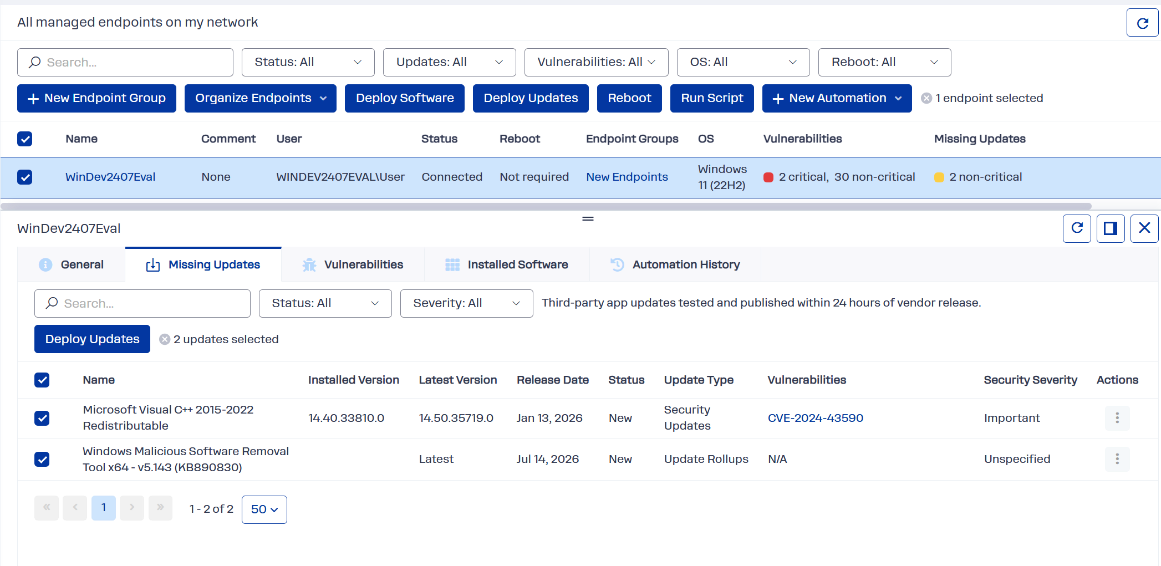Click Run Script button
Screen dimensions: 1161x566
coord(712,98)
